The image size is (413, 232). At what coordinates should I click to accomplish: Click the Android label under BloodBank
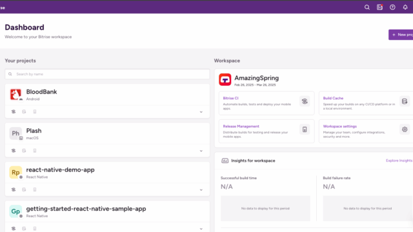click(33, 99)
